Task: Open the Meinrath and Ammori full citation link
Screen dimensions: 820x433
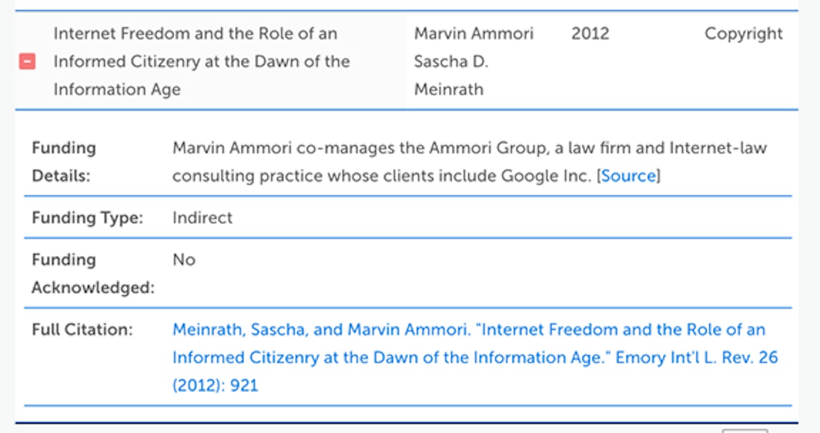Action: tap(475, 358)
